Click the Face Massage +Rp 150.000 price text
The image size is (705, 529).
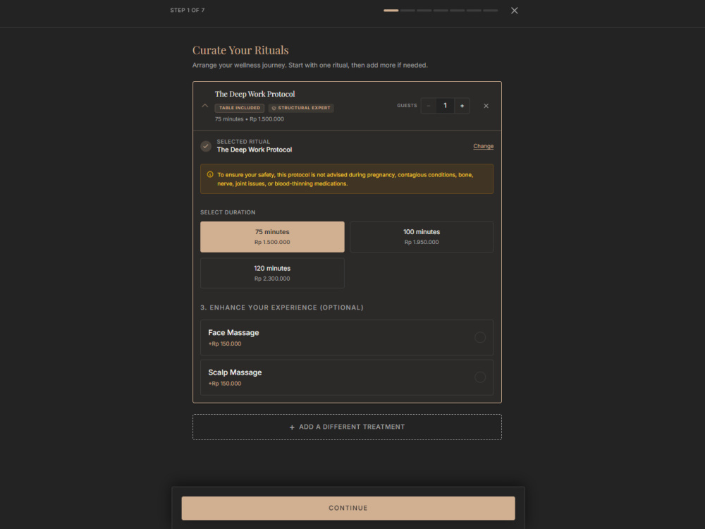[x=225, y=343]
